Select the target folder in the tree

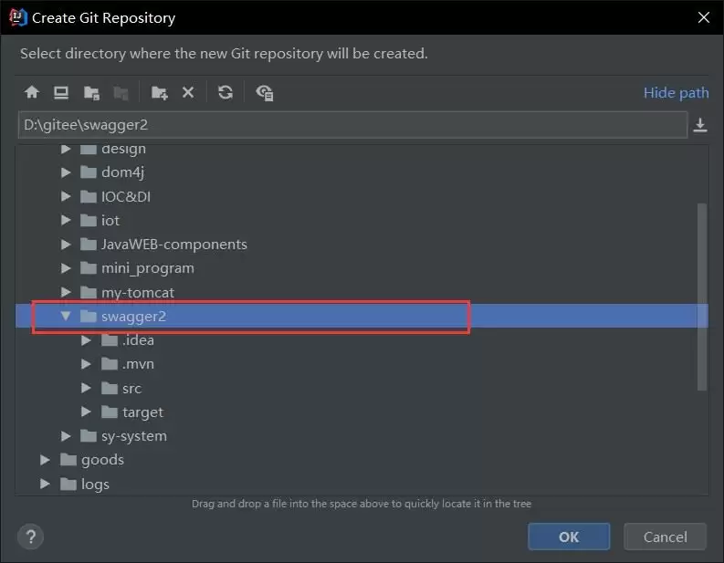click(x=142, y=412)
